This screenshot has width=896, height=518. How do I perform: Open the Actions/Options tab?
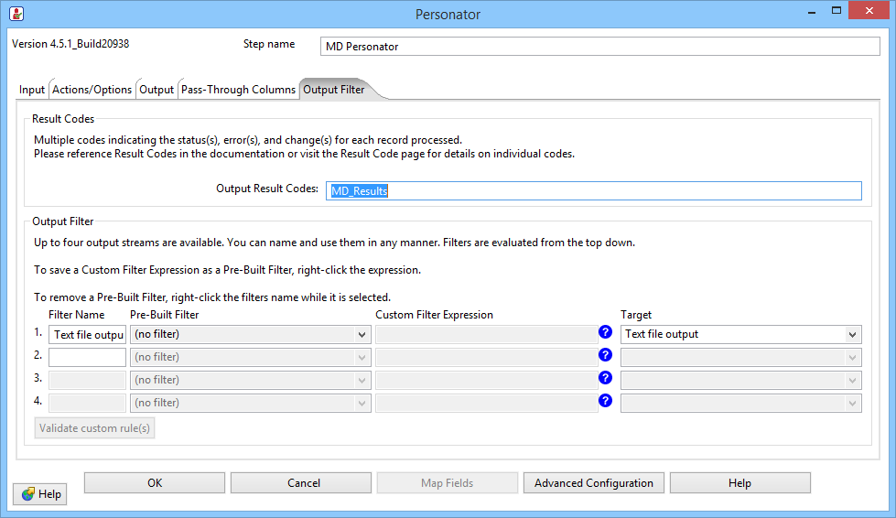pyautogui.click(x=92, y=90)
